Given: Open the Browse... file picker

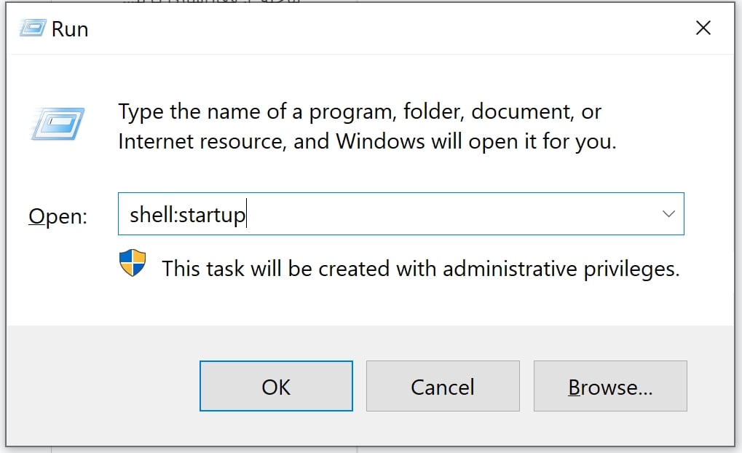Looking at the screenshot, I should coord(609,387).
